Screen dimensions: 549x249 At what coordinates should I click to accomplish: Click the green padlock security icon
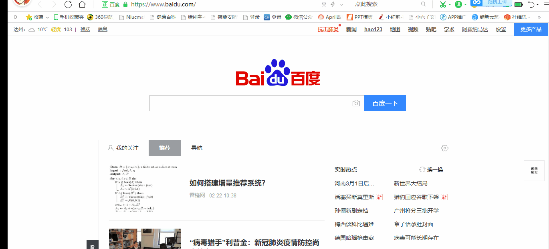tap(125, 4)
